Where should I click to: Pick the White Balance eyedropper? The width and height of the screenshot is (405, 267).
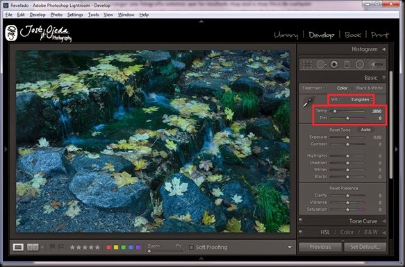308,102
